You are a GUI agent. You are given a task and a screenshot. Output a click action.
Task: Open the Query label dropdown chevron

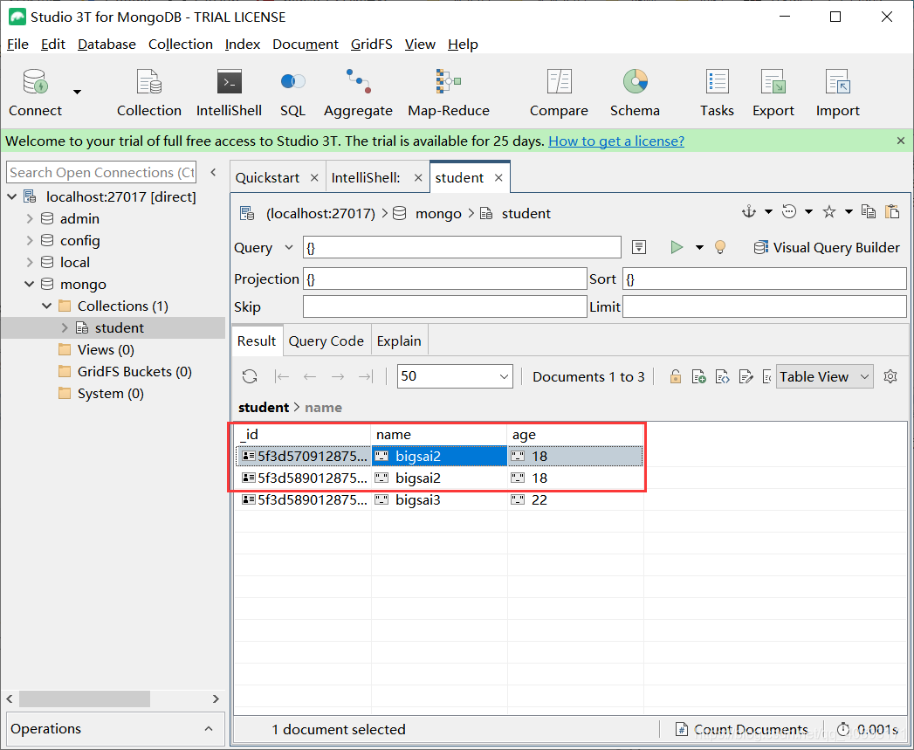pos(289,247)
